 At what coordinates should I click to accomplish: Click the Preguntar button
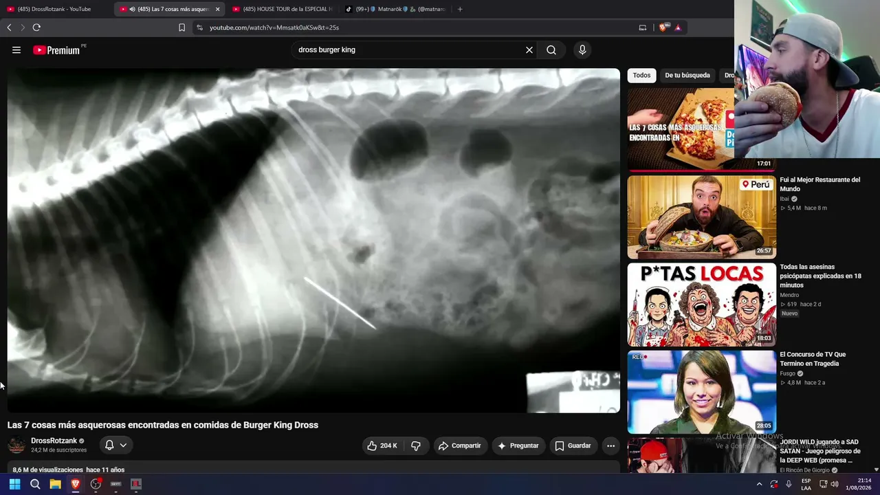coord(518,445)
